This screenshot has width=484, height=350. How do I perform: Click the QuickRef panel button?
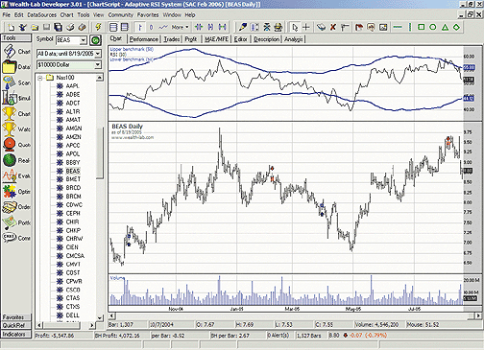click(16, 326)
